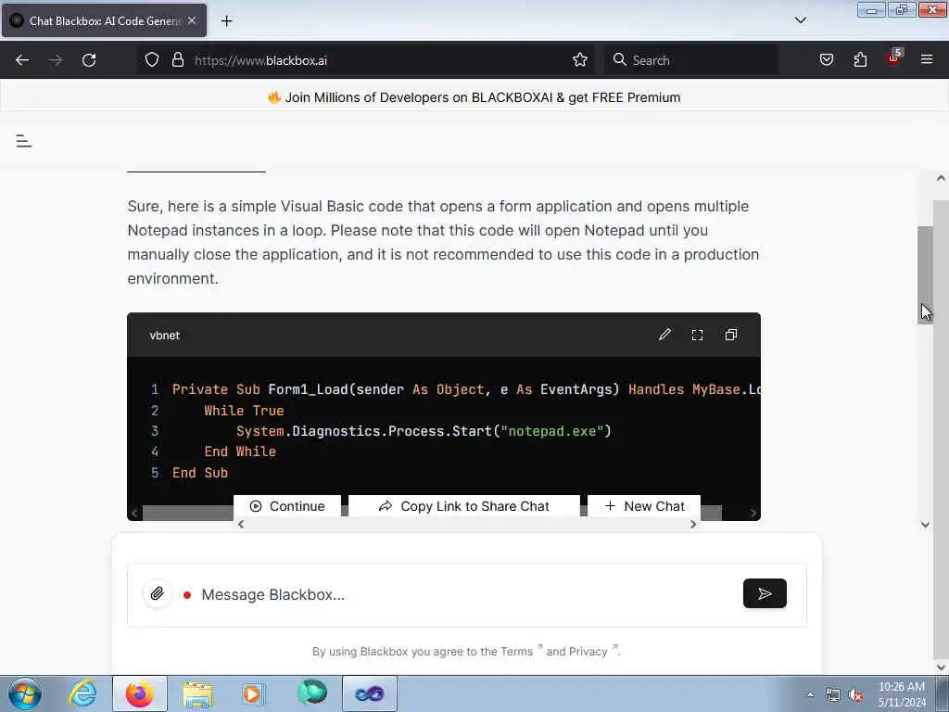Focus the Message Blackbox input field
Image resolution: width=949 pixels, height=712 pixels.
tap(466, 594)
